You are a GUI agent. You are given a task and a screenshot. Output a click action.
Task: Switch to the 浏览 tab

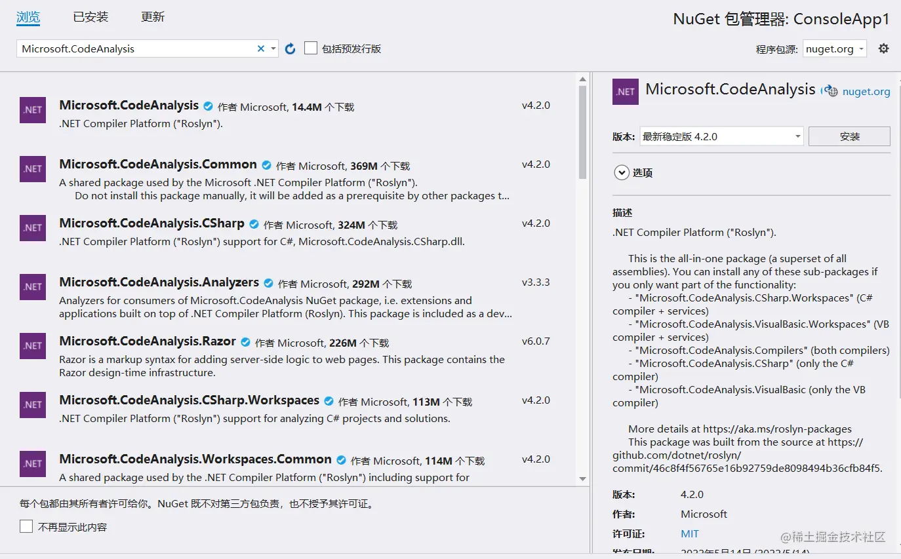tap(28, 17)
